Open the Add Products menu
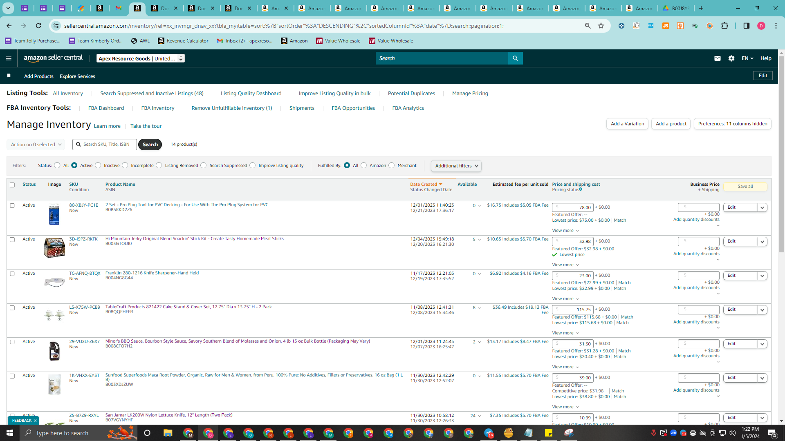The width and height of the screenshot is (785, 441). click(x=39, y=76)
